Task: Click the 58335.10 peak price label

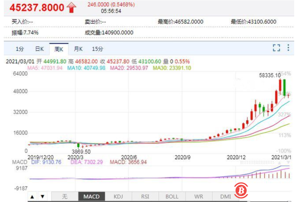Action: pos(269,75)
